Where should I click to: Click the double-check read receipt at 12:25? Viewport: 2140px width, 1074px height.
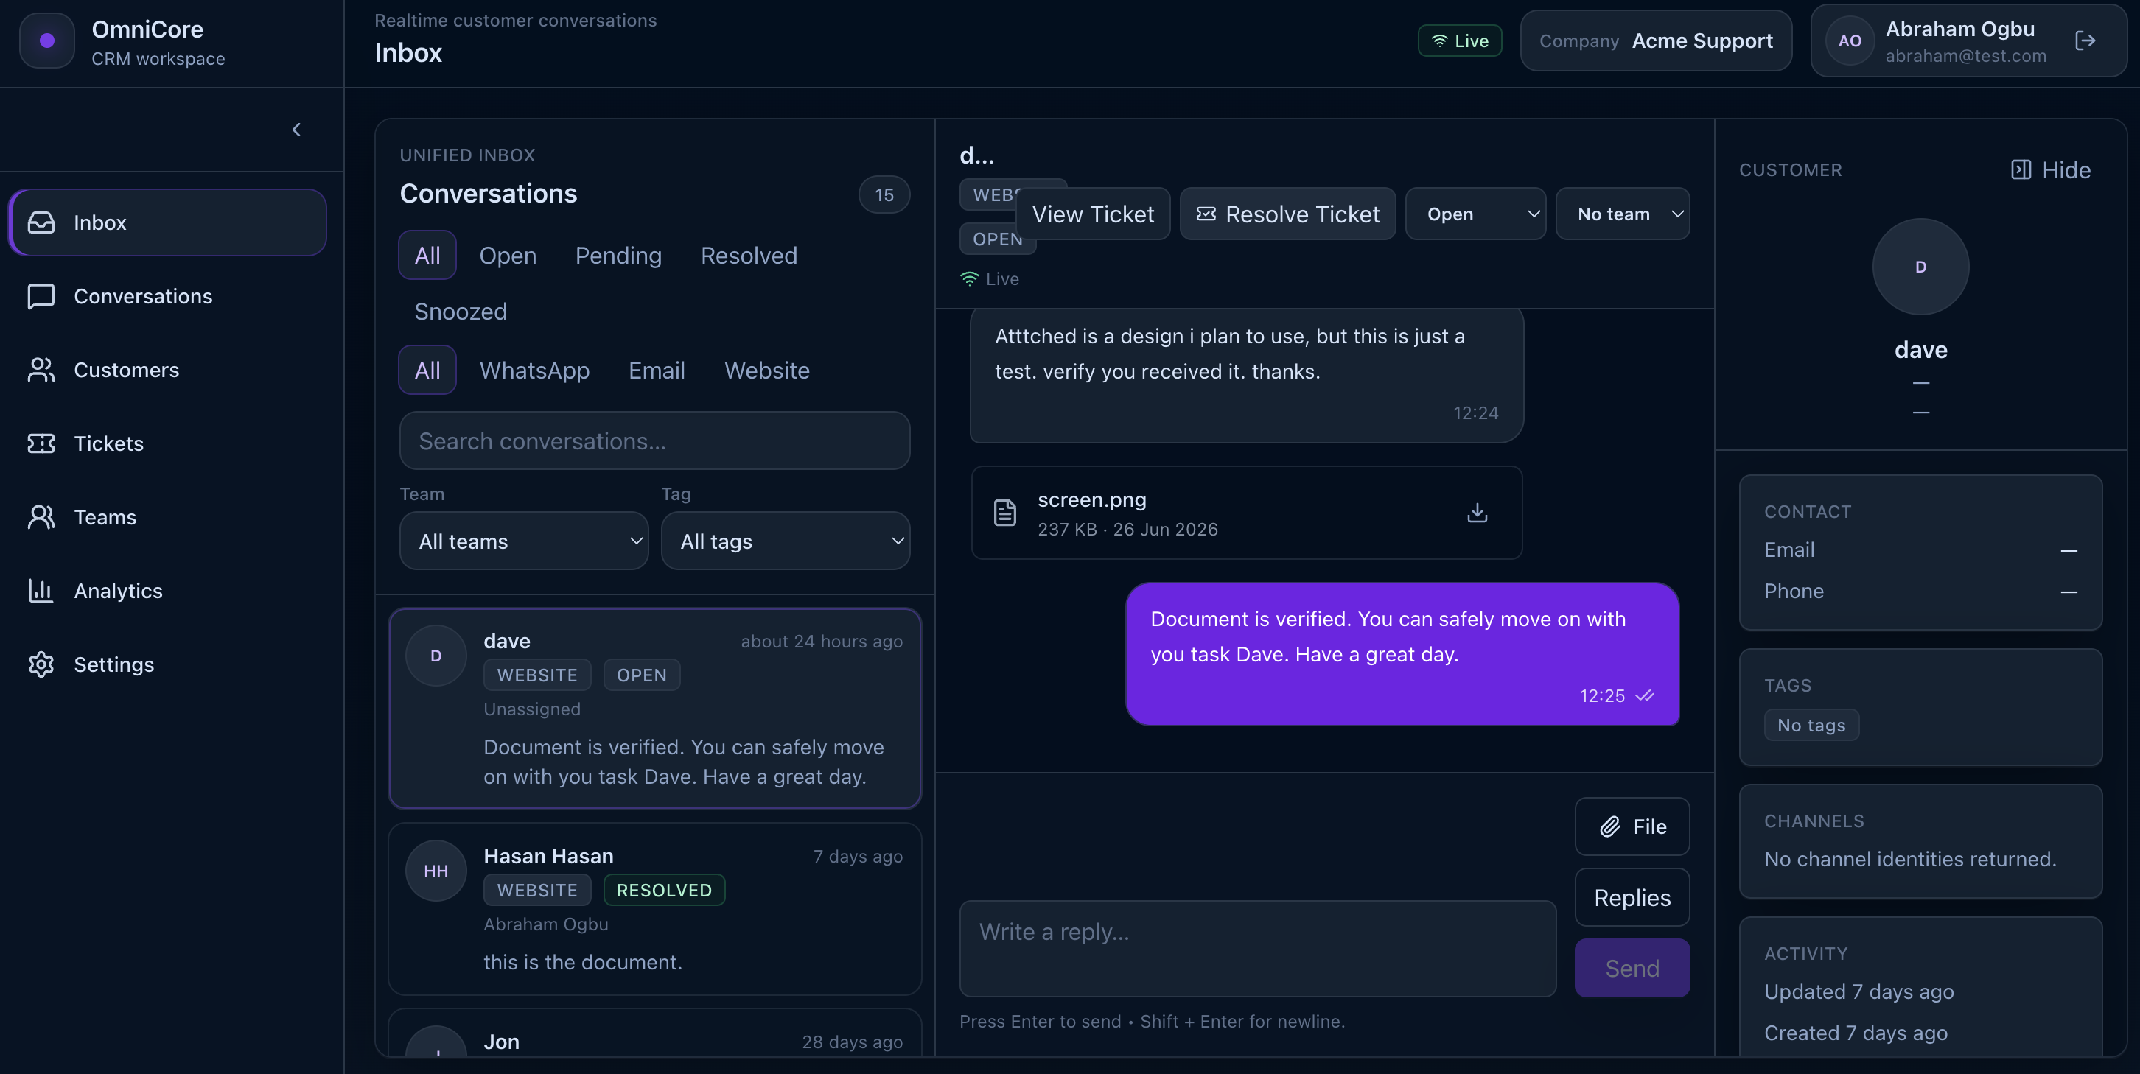click(1644, 696)
